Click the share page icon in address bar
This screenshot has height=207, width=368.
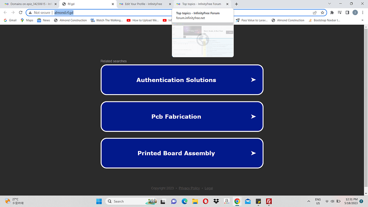[x=315, y=13]
